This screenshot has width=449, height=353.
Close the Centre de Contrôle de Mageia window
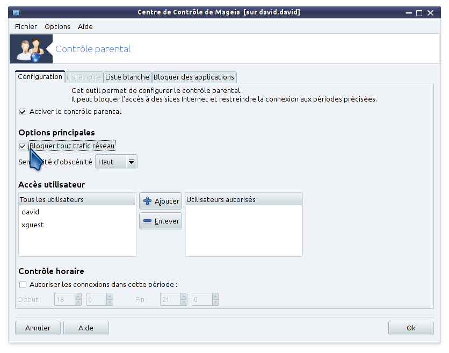pyautogui.click(x=430, y=13)
